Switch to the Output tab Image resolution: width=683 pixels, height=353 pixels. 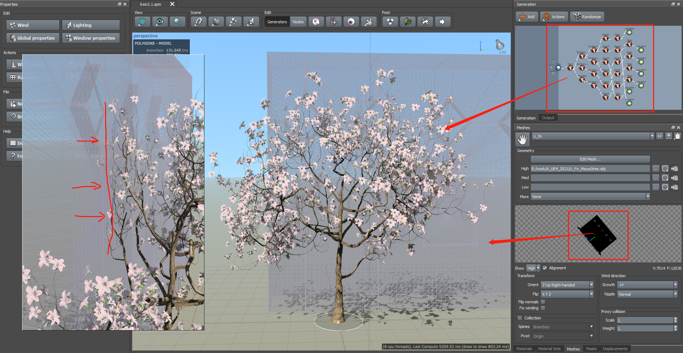click(548, 118)
